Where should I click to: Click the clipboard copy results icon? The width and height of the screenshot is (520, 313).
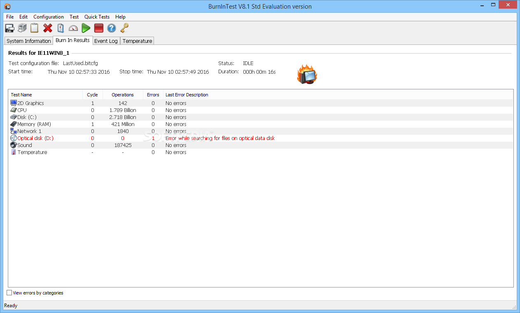(35, 28)
